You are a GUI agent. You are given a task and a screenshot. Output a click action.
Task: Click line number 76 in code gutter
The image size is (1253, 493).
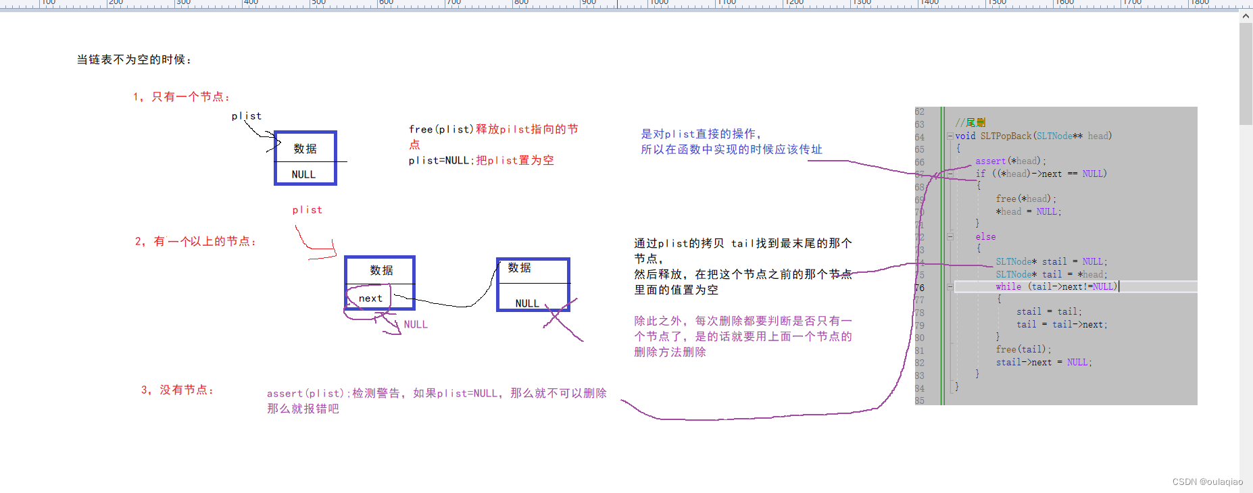point(920,288)
